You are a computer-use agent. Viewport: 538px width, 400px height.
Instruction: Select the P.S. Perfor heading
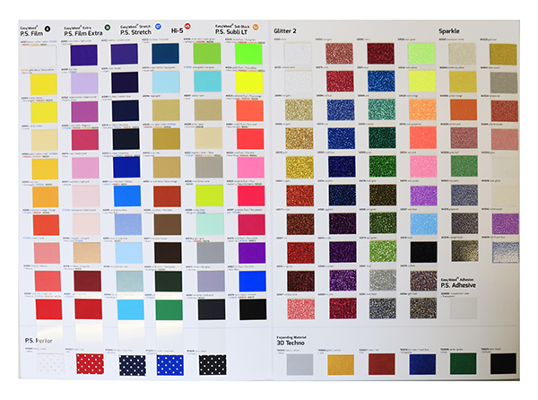(39, 340)
